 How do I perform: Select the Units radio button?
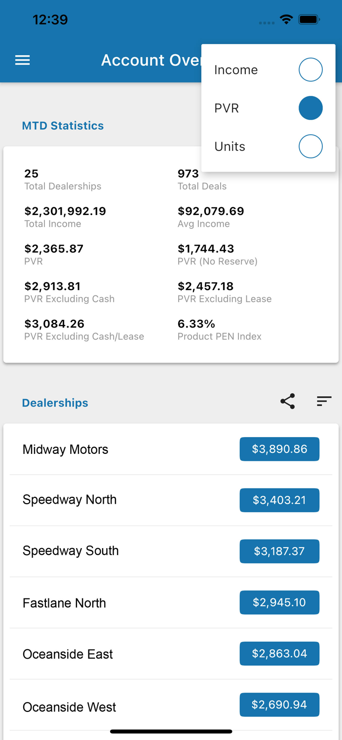[x=310, y=146]
